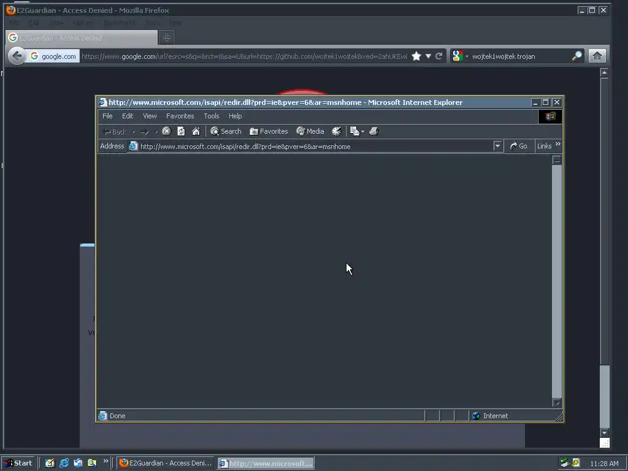Click the Firefox vertical scrollbar thumb
The image size is (628, 471).
(x=604, y=397)
